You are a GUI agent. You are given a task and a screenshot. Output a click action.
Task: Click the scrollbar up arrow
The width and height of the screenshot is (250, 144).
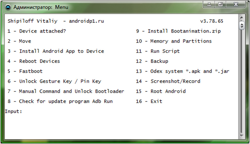tap(242, 18)
